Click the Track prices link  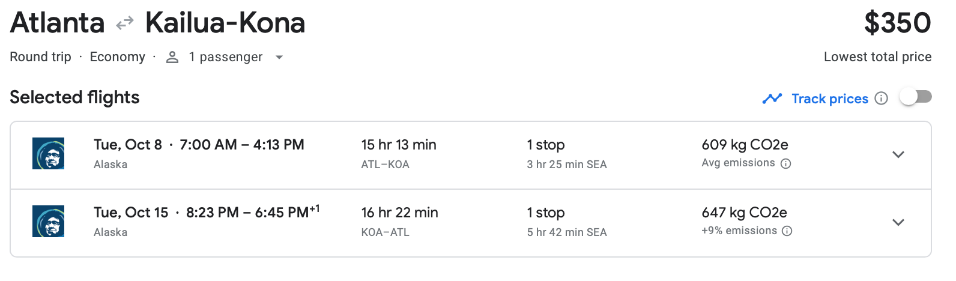click(829, 98)
